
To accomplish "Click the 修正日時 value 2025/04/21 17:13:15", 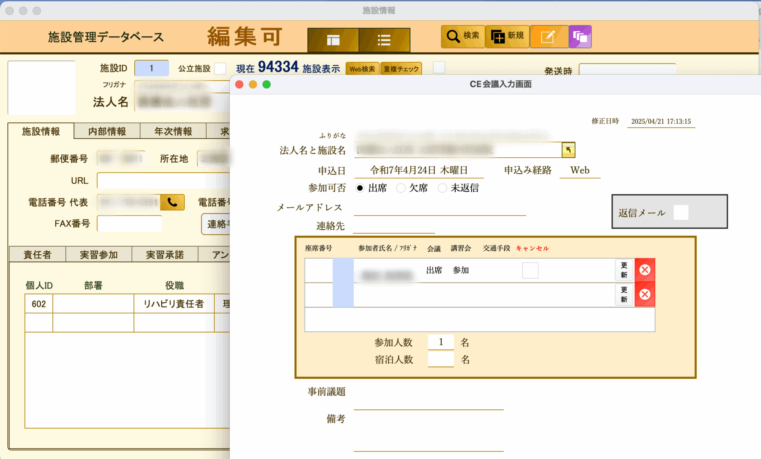I will 661,121.
